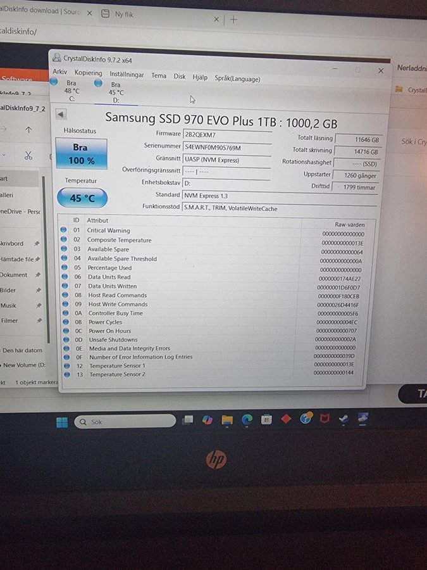Image resolution: width=427 pixels, height=570 pixels.
Task: Open a new browser tab with plus
Action: point(233,20)
